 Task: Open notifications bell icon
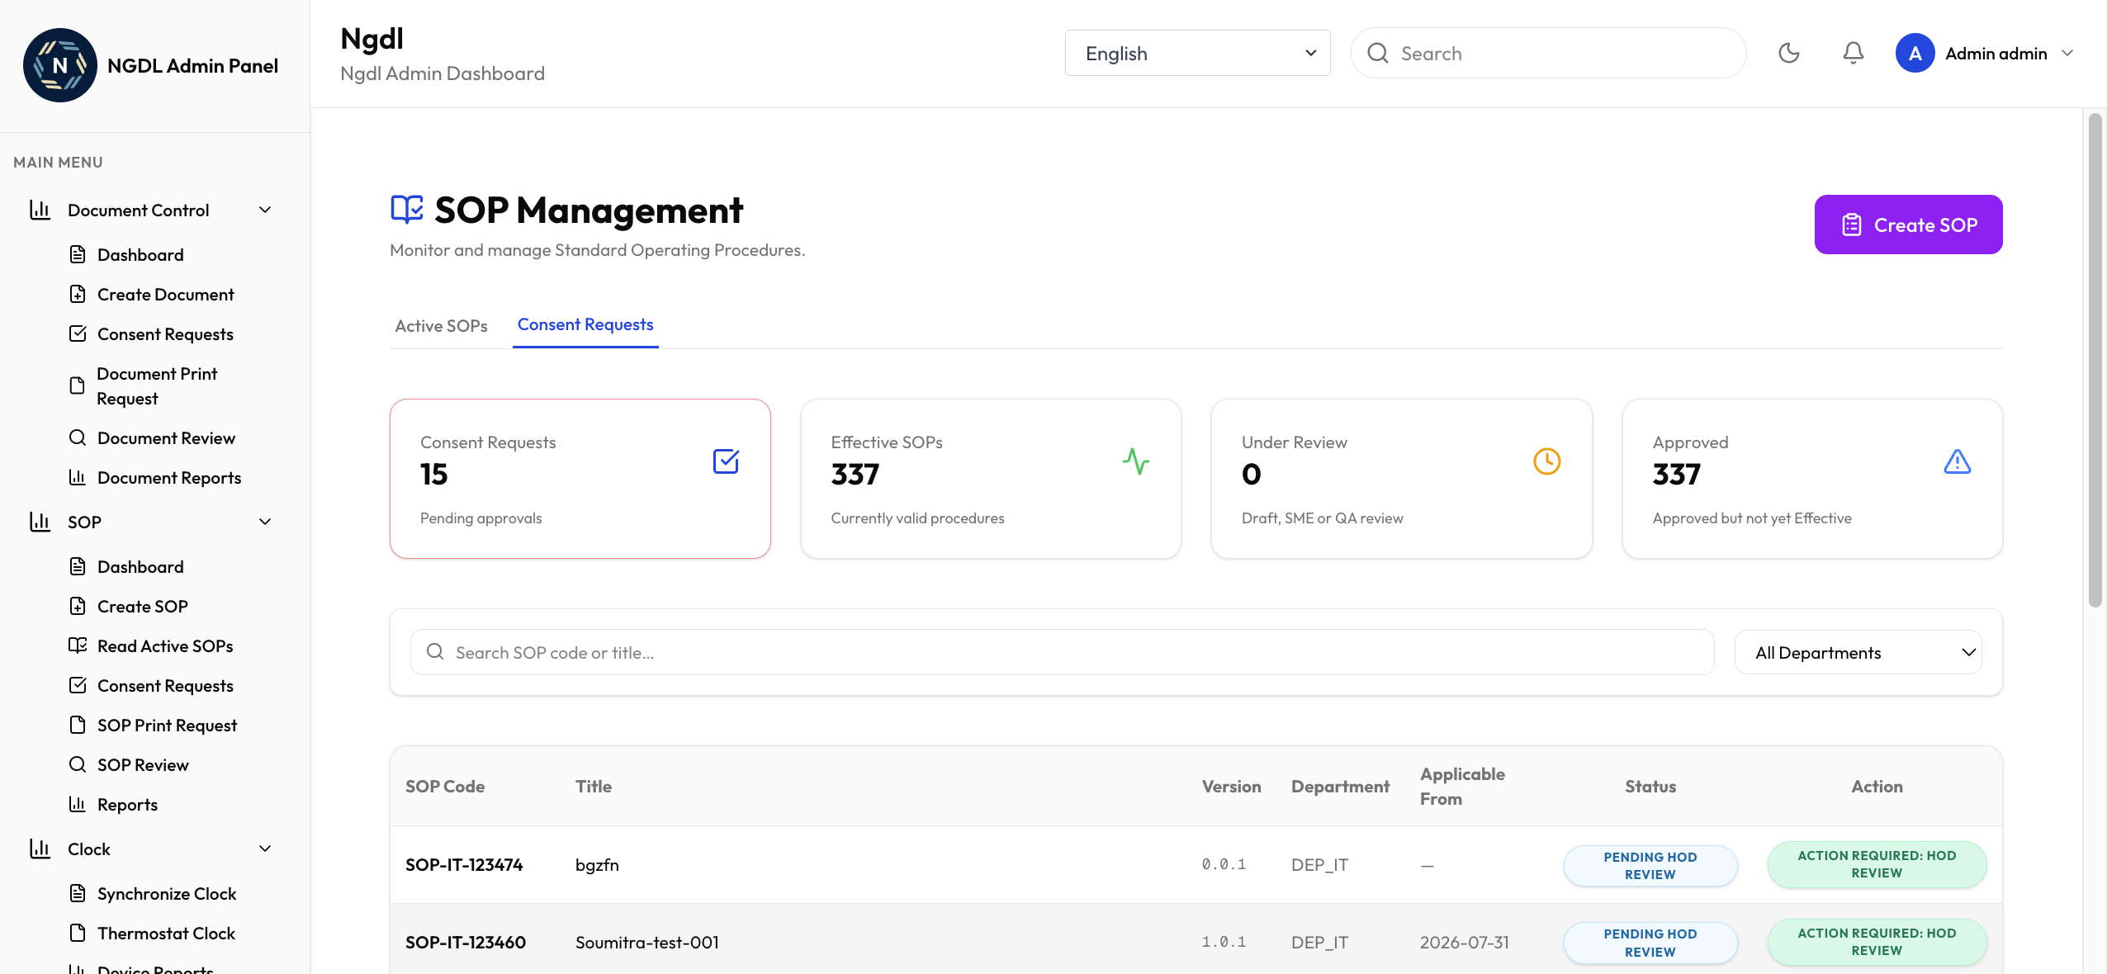pyautogui.click(x=1853, y=53)
